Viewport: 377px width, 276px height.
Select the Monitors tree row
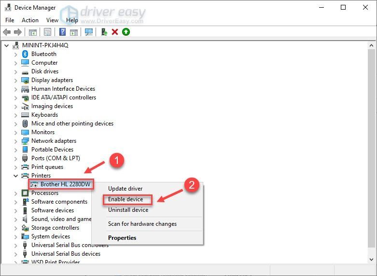(x=43, y=132)
